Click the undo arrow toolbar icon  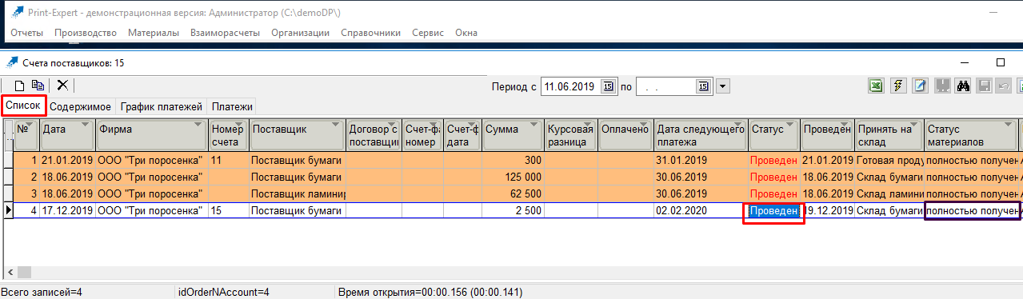point(1004,86)
